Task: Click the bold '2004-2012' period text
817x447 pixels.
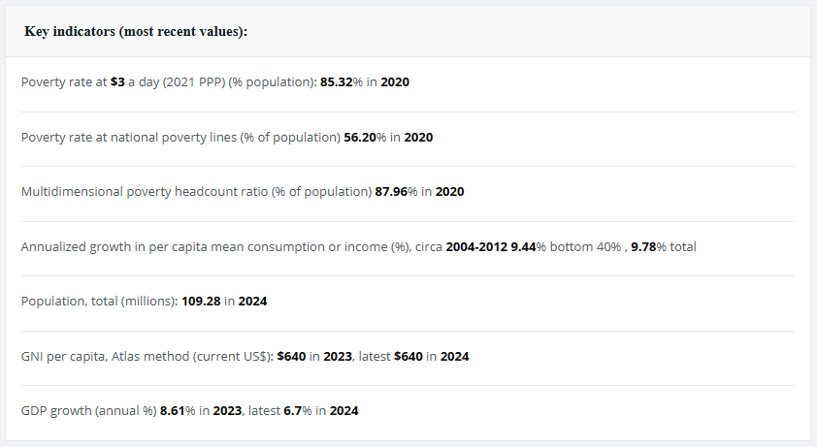Action: (x=476, y=246)
